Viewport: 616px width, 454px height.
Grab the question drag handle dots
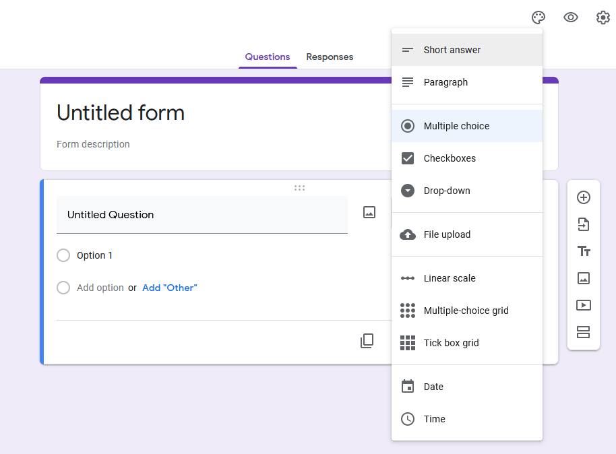pos(299,188)
